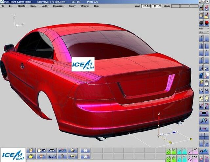Click the three-axis coordinate system icon
210x162 pixels.
pos(207,144)
